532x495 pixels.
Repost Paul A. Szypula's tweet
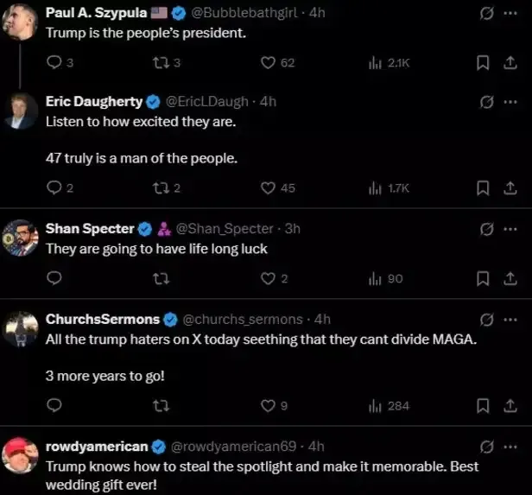pos(161,62)
